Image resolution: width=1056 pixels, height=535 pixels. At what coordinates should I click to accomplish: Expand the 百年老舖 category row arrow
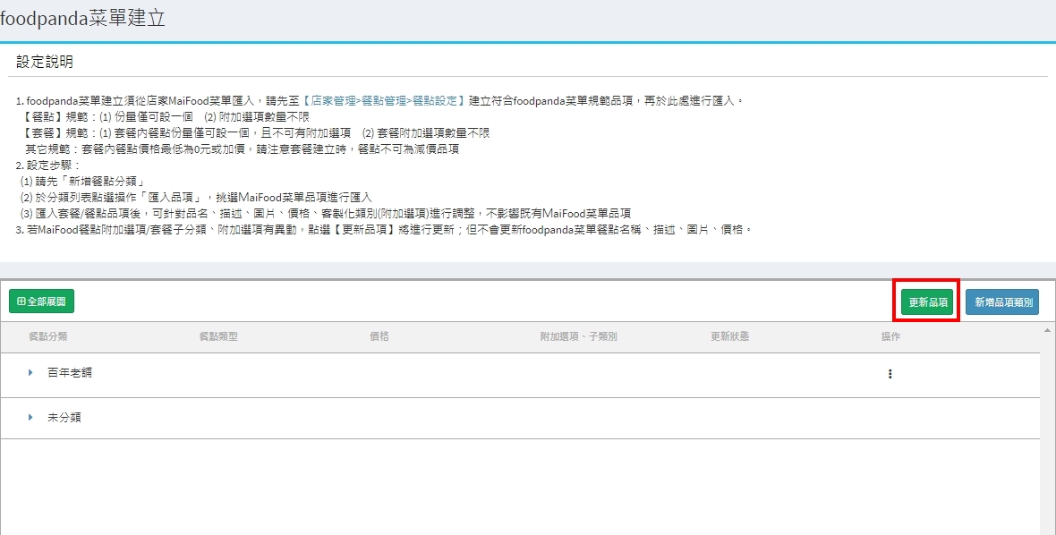tap(30, 373)
